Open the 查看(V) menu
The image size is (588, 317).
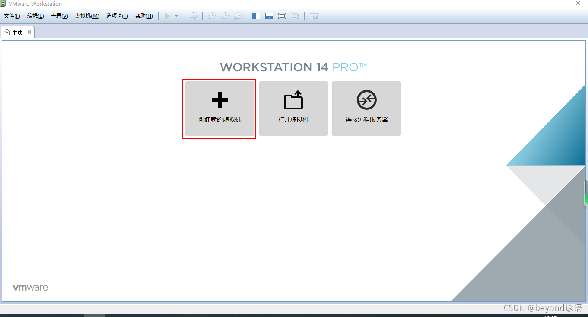(x=60, y=16)
